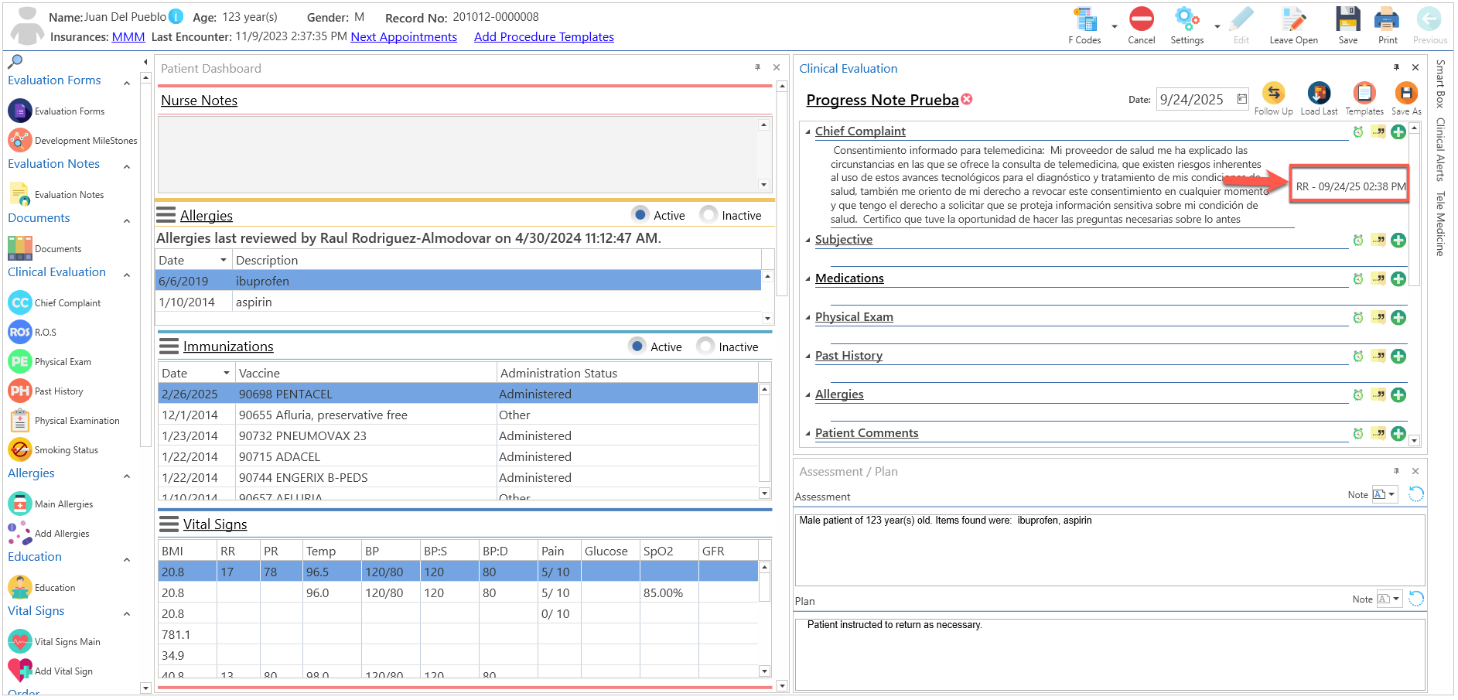Collapse Physical Exam section triangle
Screen dimensions: 1458x700
pyautogui.click(x=808, y=318)
